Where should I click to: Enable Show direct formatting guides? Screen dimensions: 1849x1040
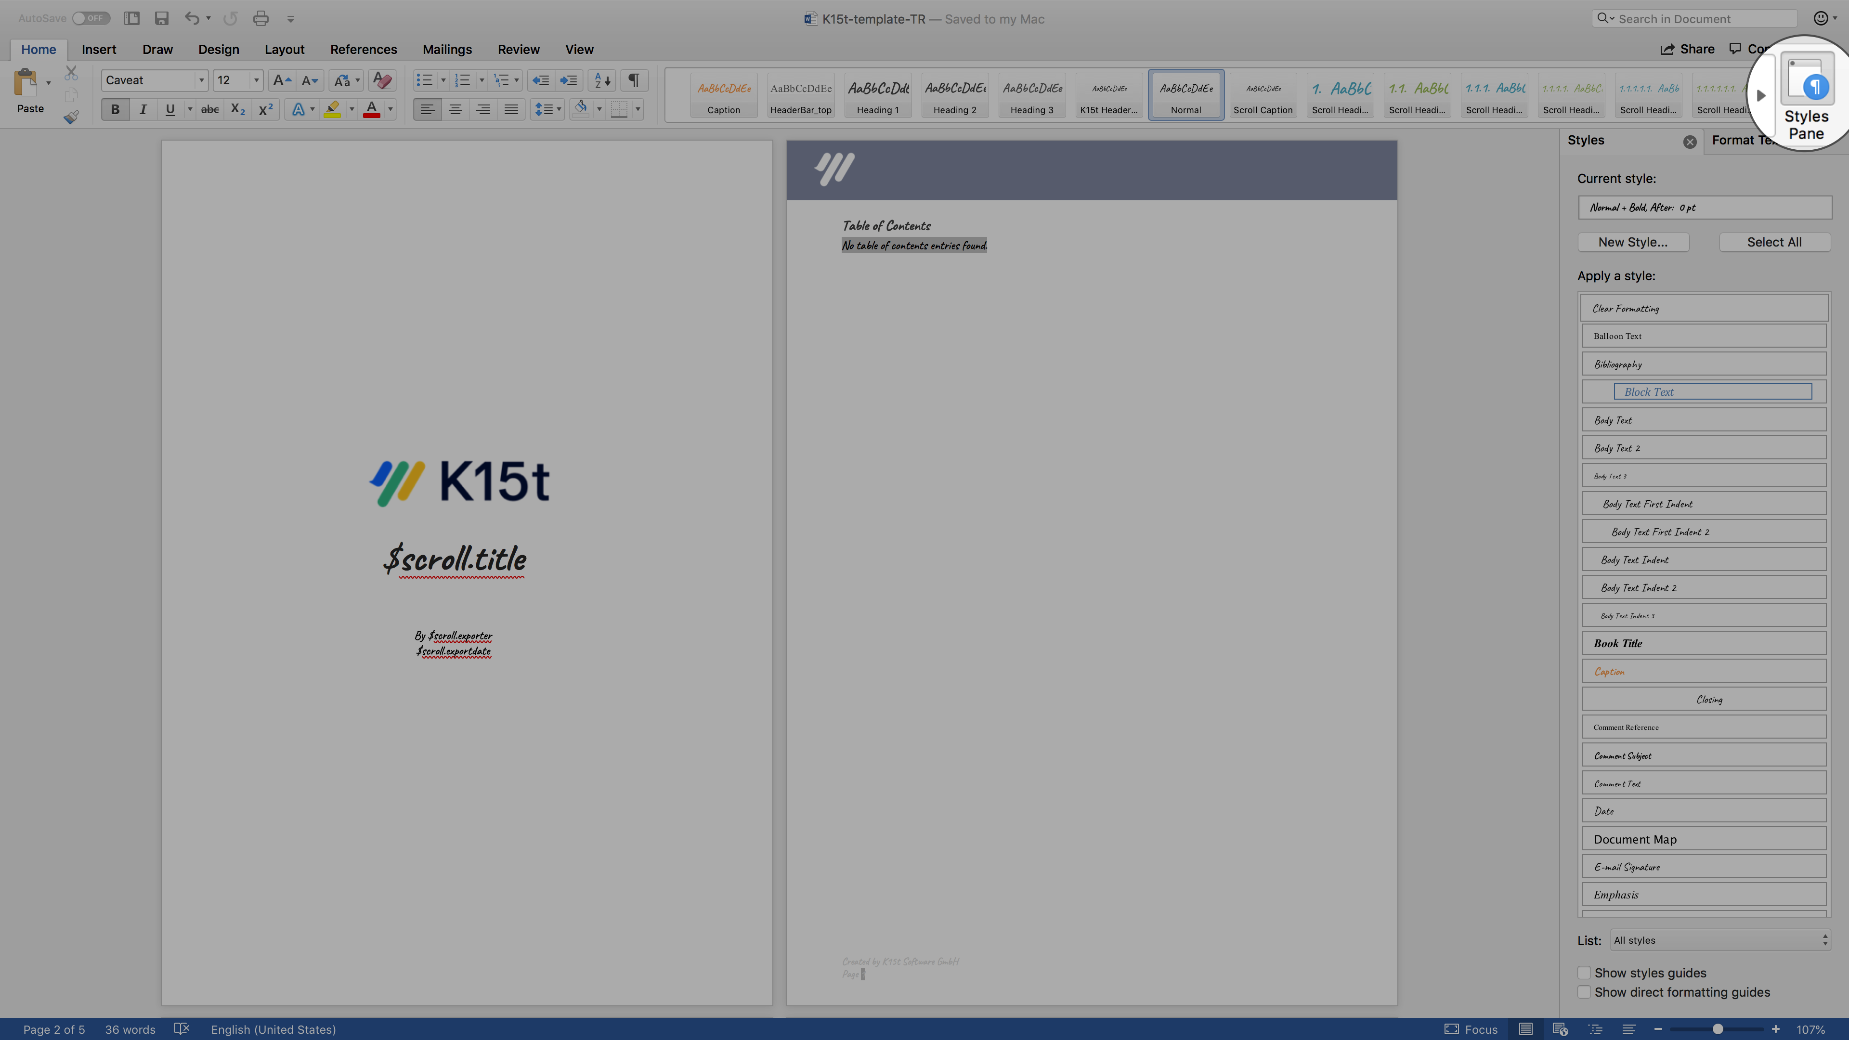click(x=1584, y=992)
